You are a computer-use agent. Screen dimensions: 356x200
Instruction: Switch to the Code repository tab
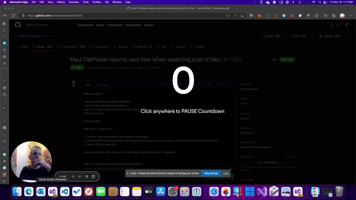22,47
